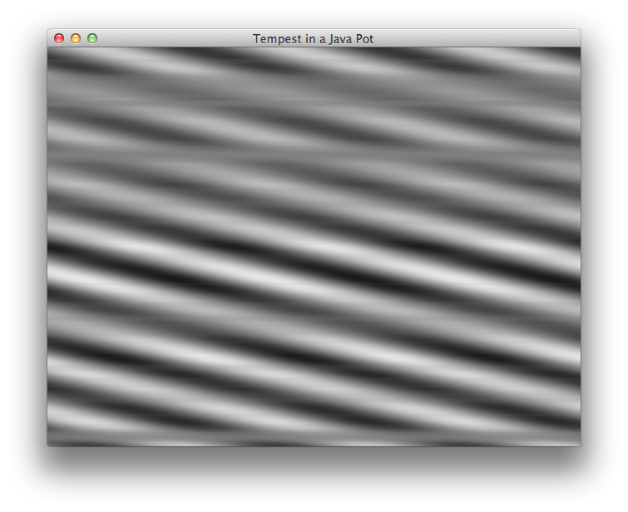Click the 'Tempest in a Java Pot' title text
This screenshot has height=512, width=628.
(314, 39)
